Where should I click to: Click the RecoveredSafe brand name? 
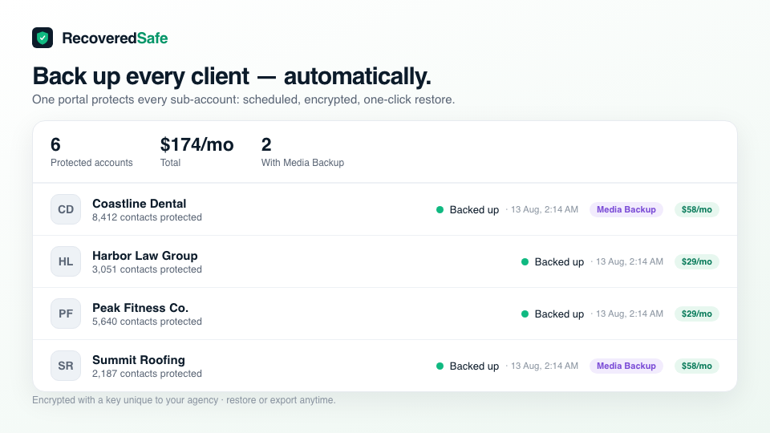[x=115, y=38]
